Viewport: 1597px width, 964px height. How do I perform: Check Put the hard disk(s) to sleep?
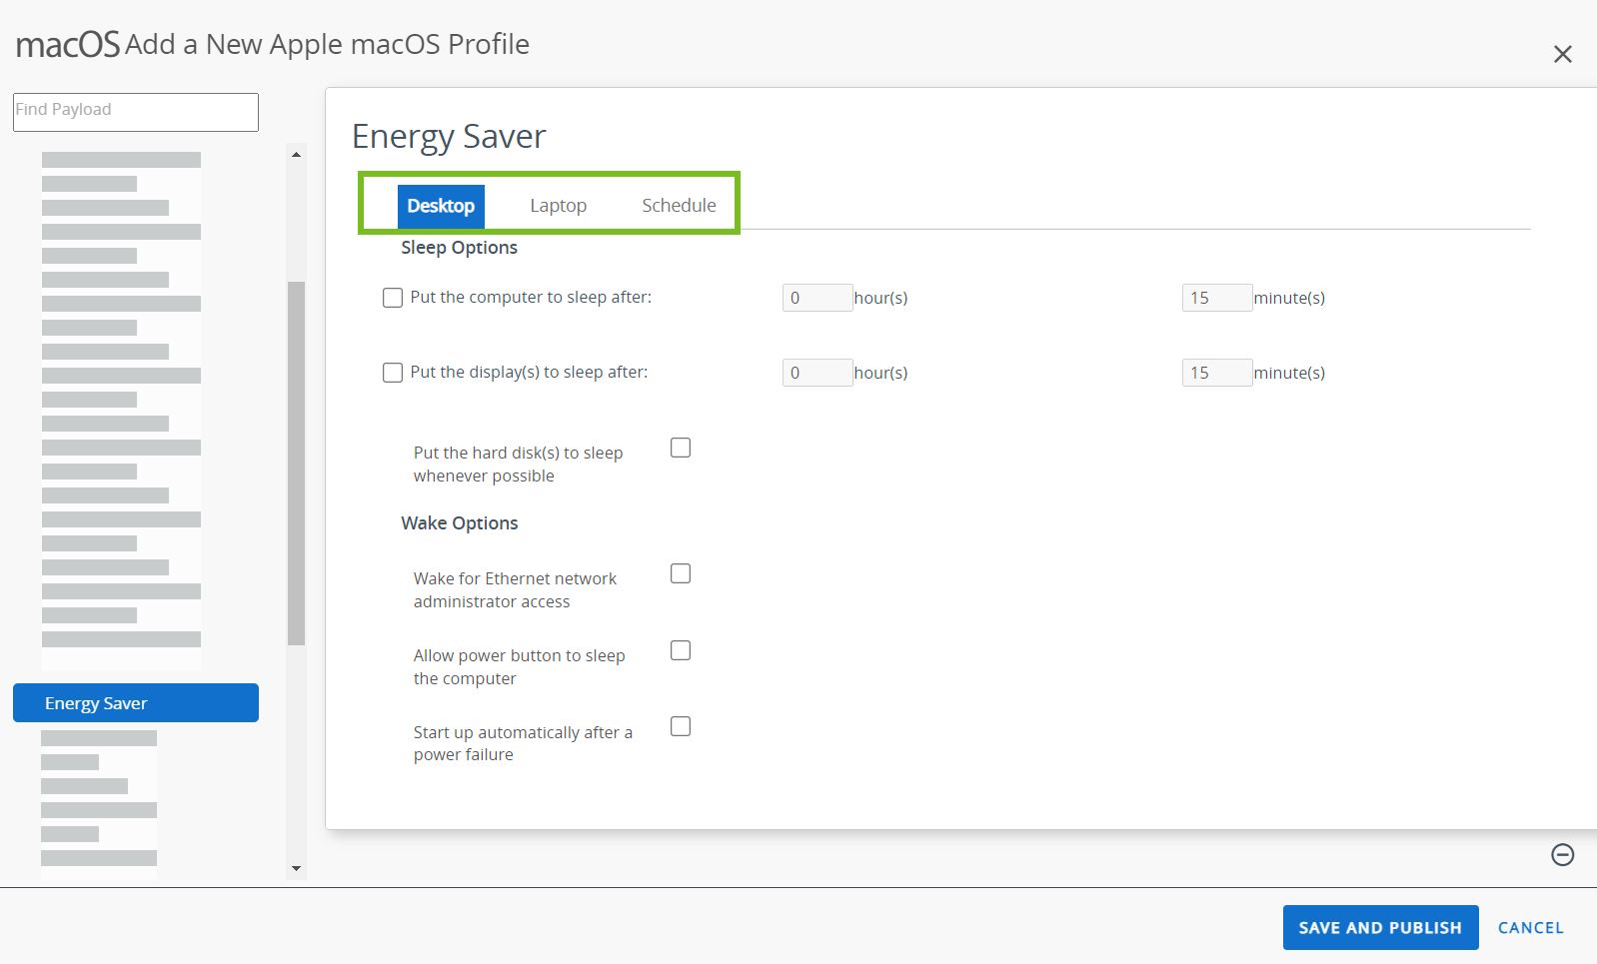coord(681,448)
